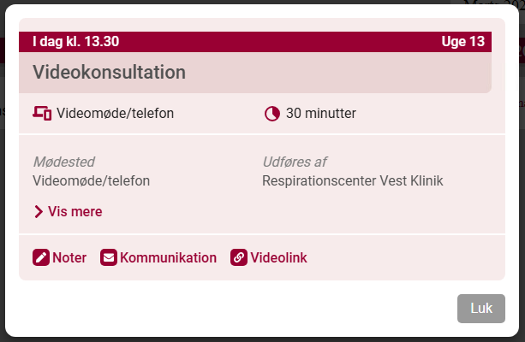Open the Videolink text link
The height and width of the screenshot is (342, 525).
[278, 257]
